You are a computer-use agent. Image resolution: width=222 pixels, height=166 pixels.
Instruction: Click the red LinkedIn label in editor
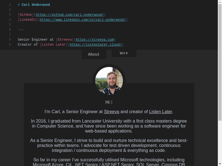(28, 20)
